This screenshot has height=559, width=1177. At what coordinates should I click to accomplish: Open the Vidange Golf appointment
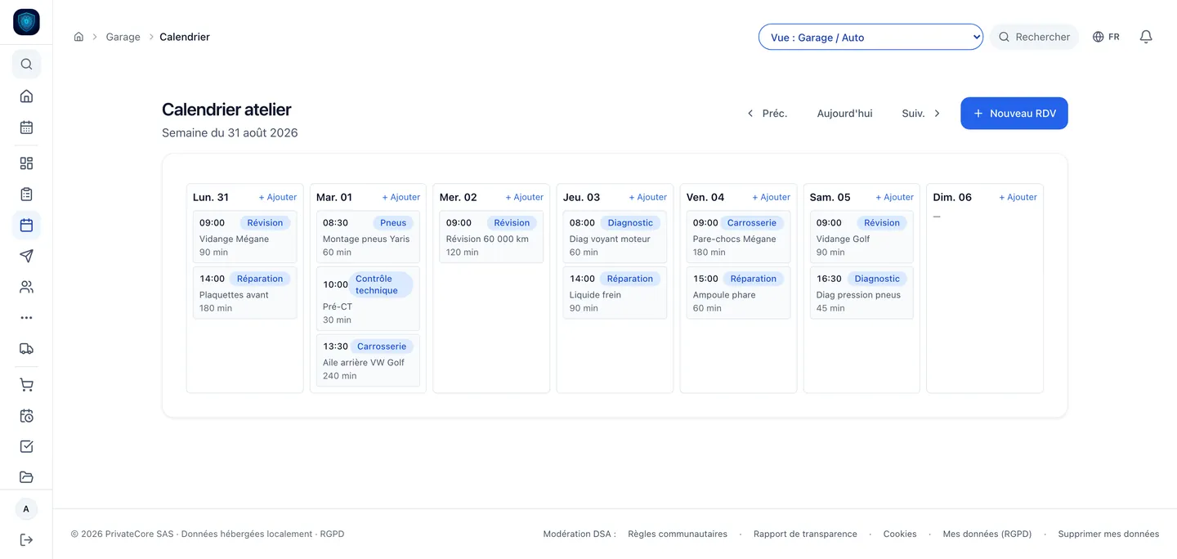(861, 237)
